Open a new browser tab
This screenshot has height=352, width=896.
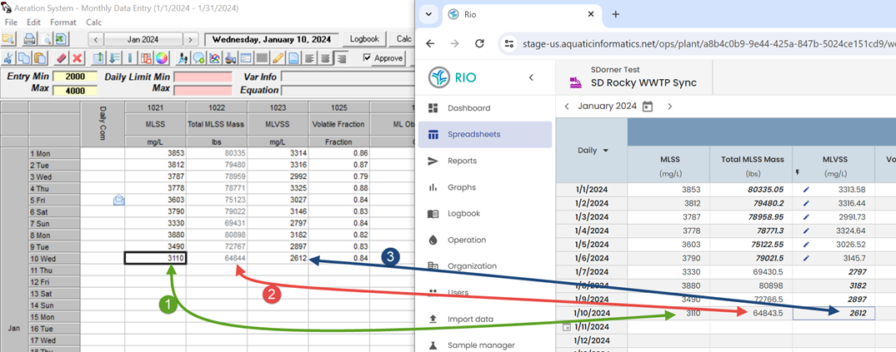(x=615, y=14)
